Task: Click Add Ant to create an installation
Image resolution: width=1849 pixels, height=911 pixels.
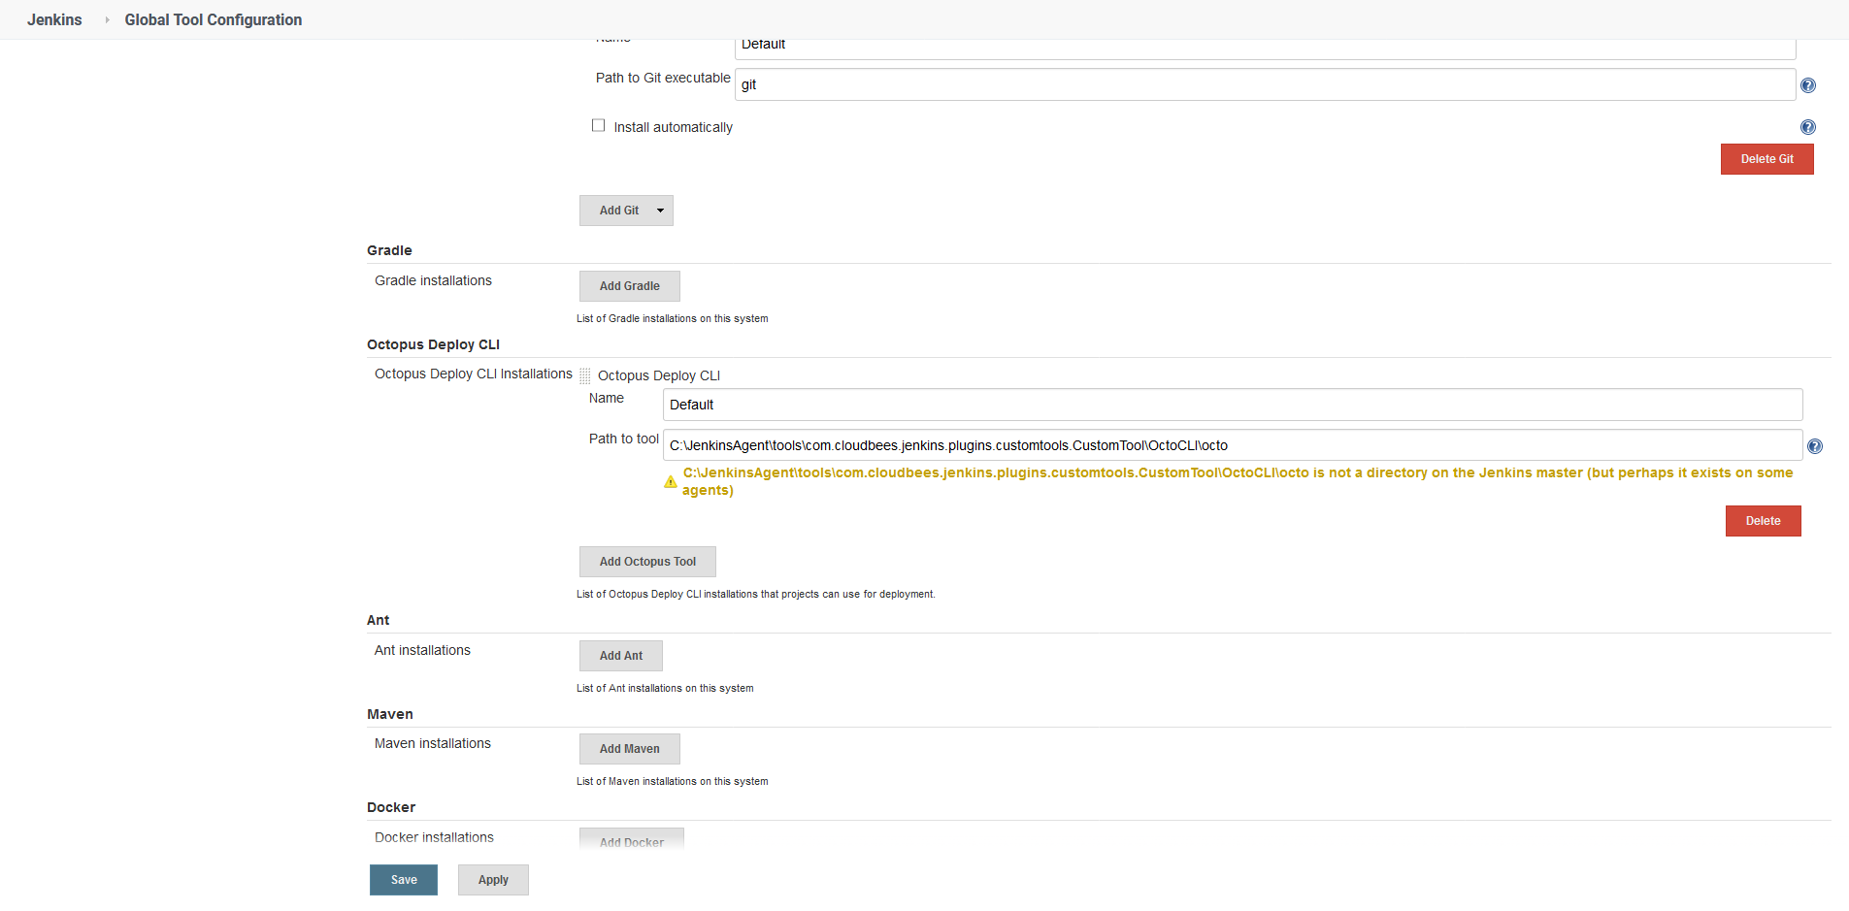Action: [x=620, y=656]
